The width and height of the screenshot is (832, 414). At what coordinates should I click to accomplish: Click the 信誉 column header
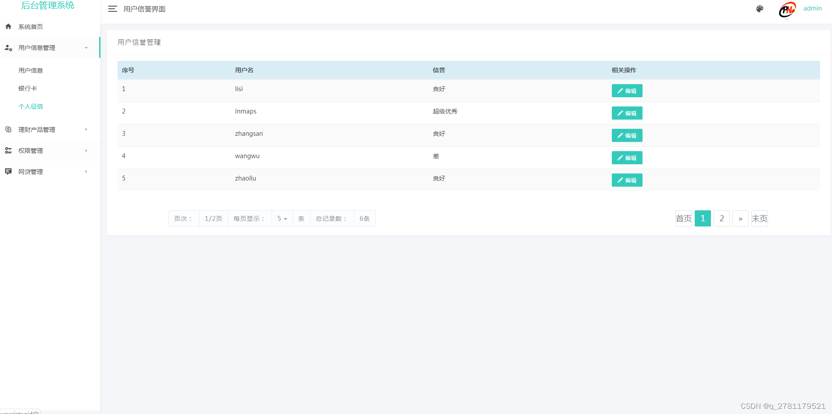click(439, 70)
